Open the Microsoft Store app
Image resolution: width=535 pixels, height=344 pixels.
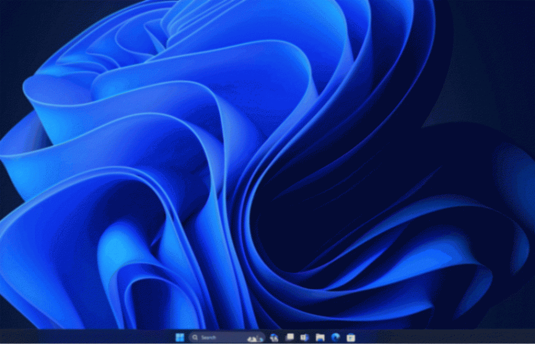351,337
